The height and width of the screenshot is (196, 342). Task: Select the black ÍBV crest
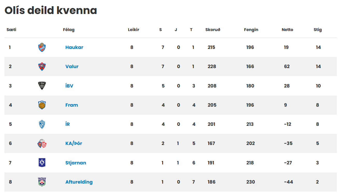pos(42,86)
